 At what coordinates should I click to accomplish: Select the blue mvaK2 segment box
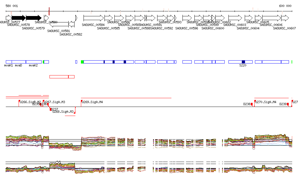[34, 62]
